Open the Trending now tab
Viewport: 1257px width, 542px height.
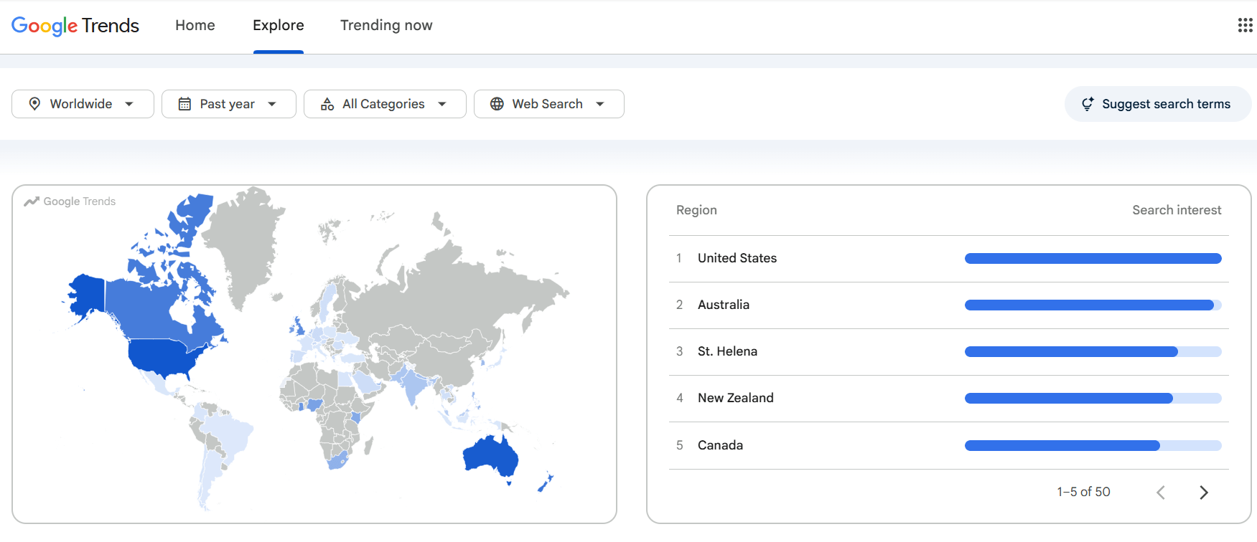386,25
